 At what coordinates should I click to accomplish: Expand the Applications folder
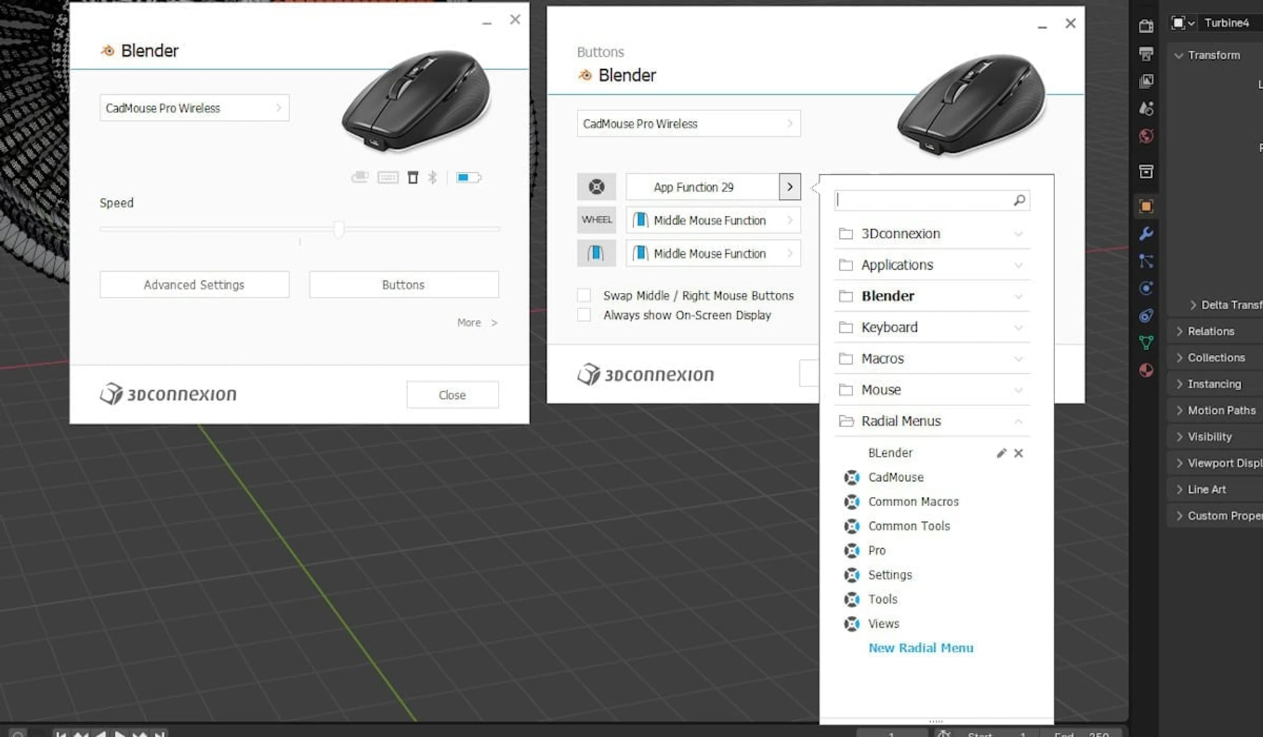point(931,265)
